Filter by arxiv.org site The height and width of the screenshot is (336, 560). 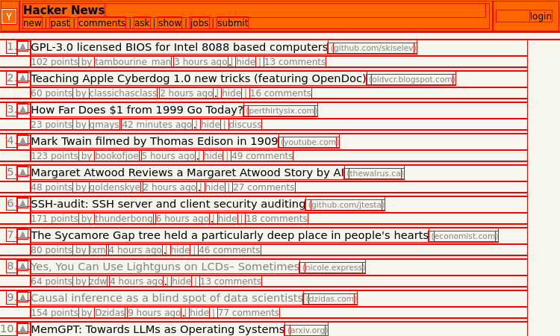click(x=308, y=331)
